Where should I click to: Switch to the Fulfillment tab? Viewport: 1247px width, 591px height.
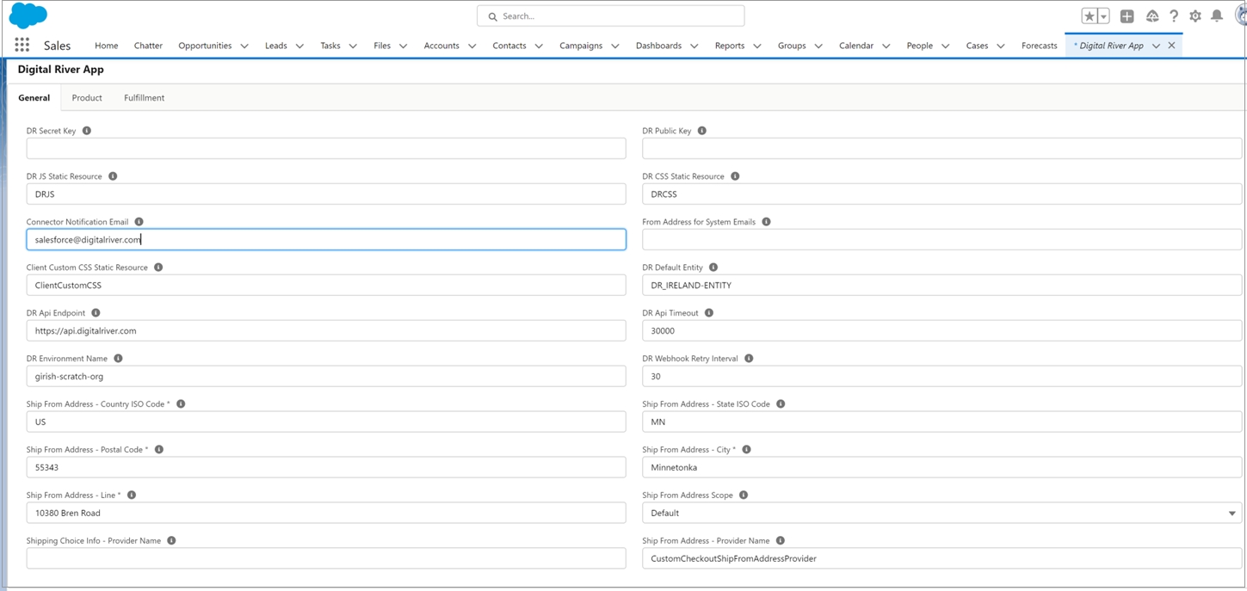coord(144,98)
